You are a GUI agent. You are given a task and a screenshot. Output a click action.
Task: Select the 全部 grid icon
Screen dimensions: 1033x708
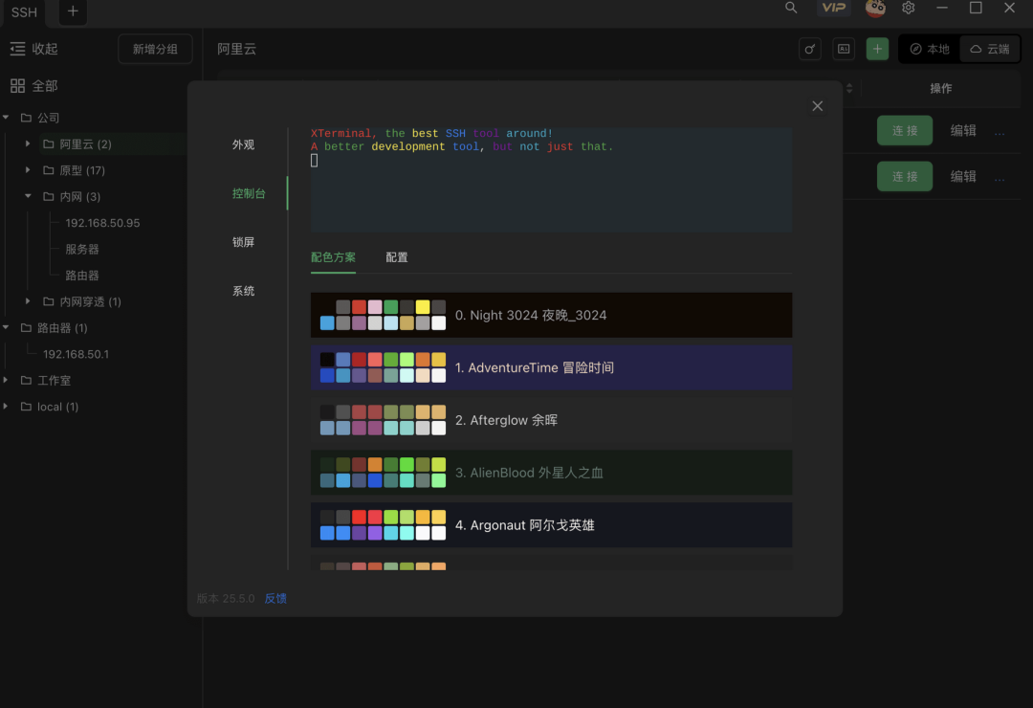pyautogui.click(x=18, y=86)
